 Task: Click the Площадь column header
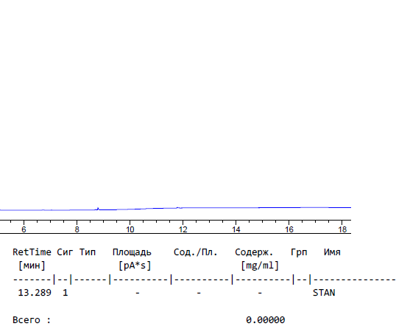point(132,252)
